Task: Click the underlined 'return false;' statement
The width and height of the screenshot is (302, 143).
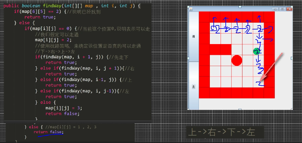Action: [49, 132]
